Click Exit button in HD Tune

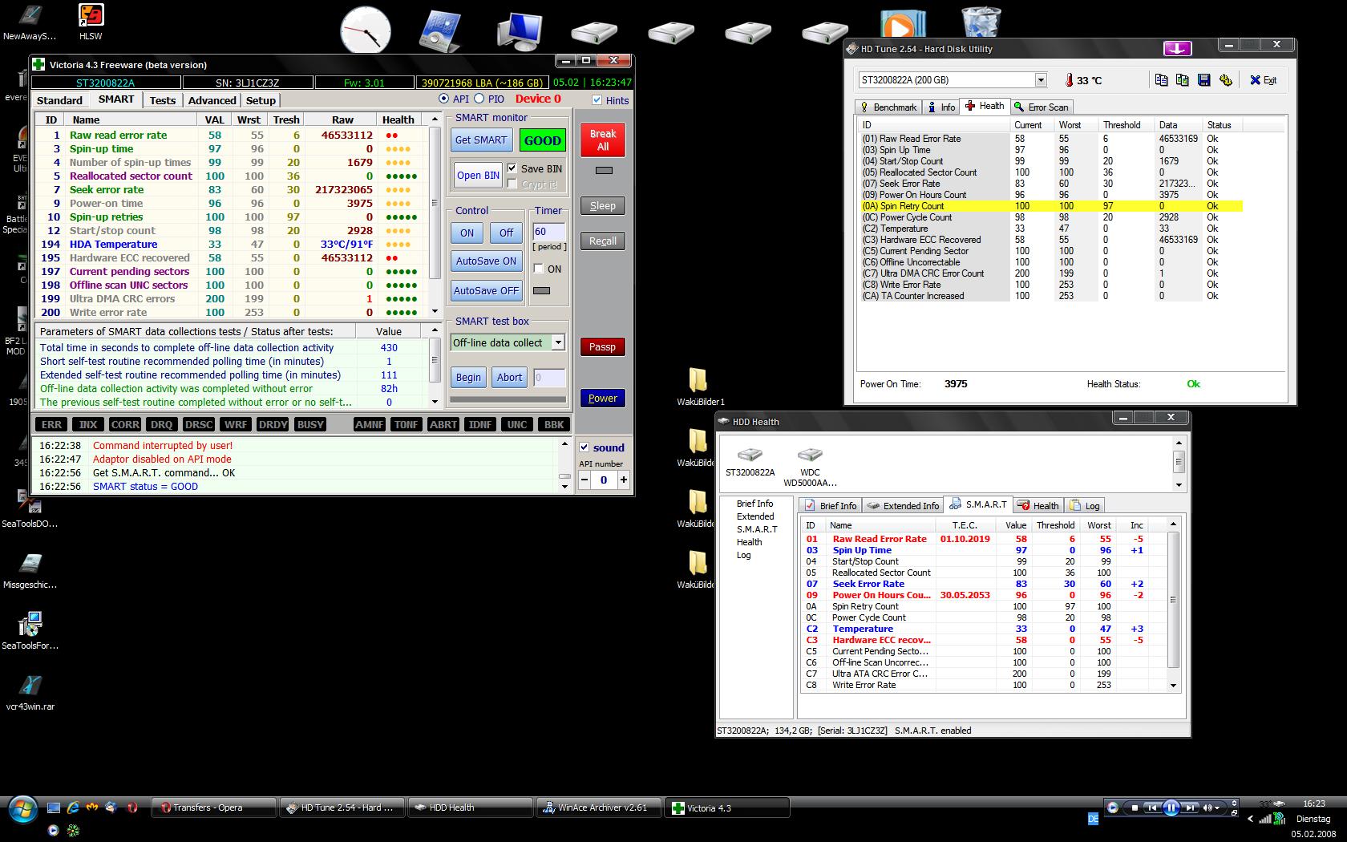pyautogui.click(x=1264, y=80)
